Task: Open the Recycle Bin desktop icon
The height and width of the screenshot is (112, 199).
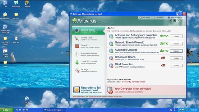Action: [x=16, y=4]
